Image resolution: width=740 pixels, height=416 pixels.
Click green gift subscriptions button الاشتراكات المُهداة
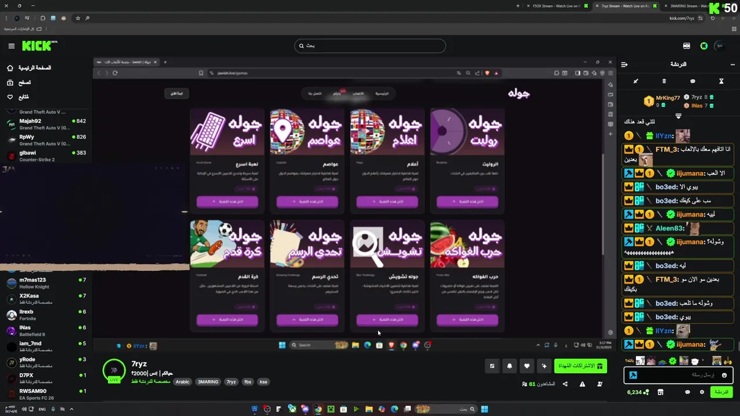pos(580,366)
